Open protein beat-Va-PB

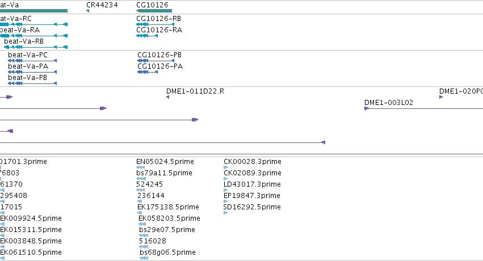point(27,78)
